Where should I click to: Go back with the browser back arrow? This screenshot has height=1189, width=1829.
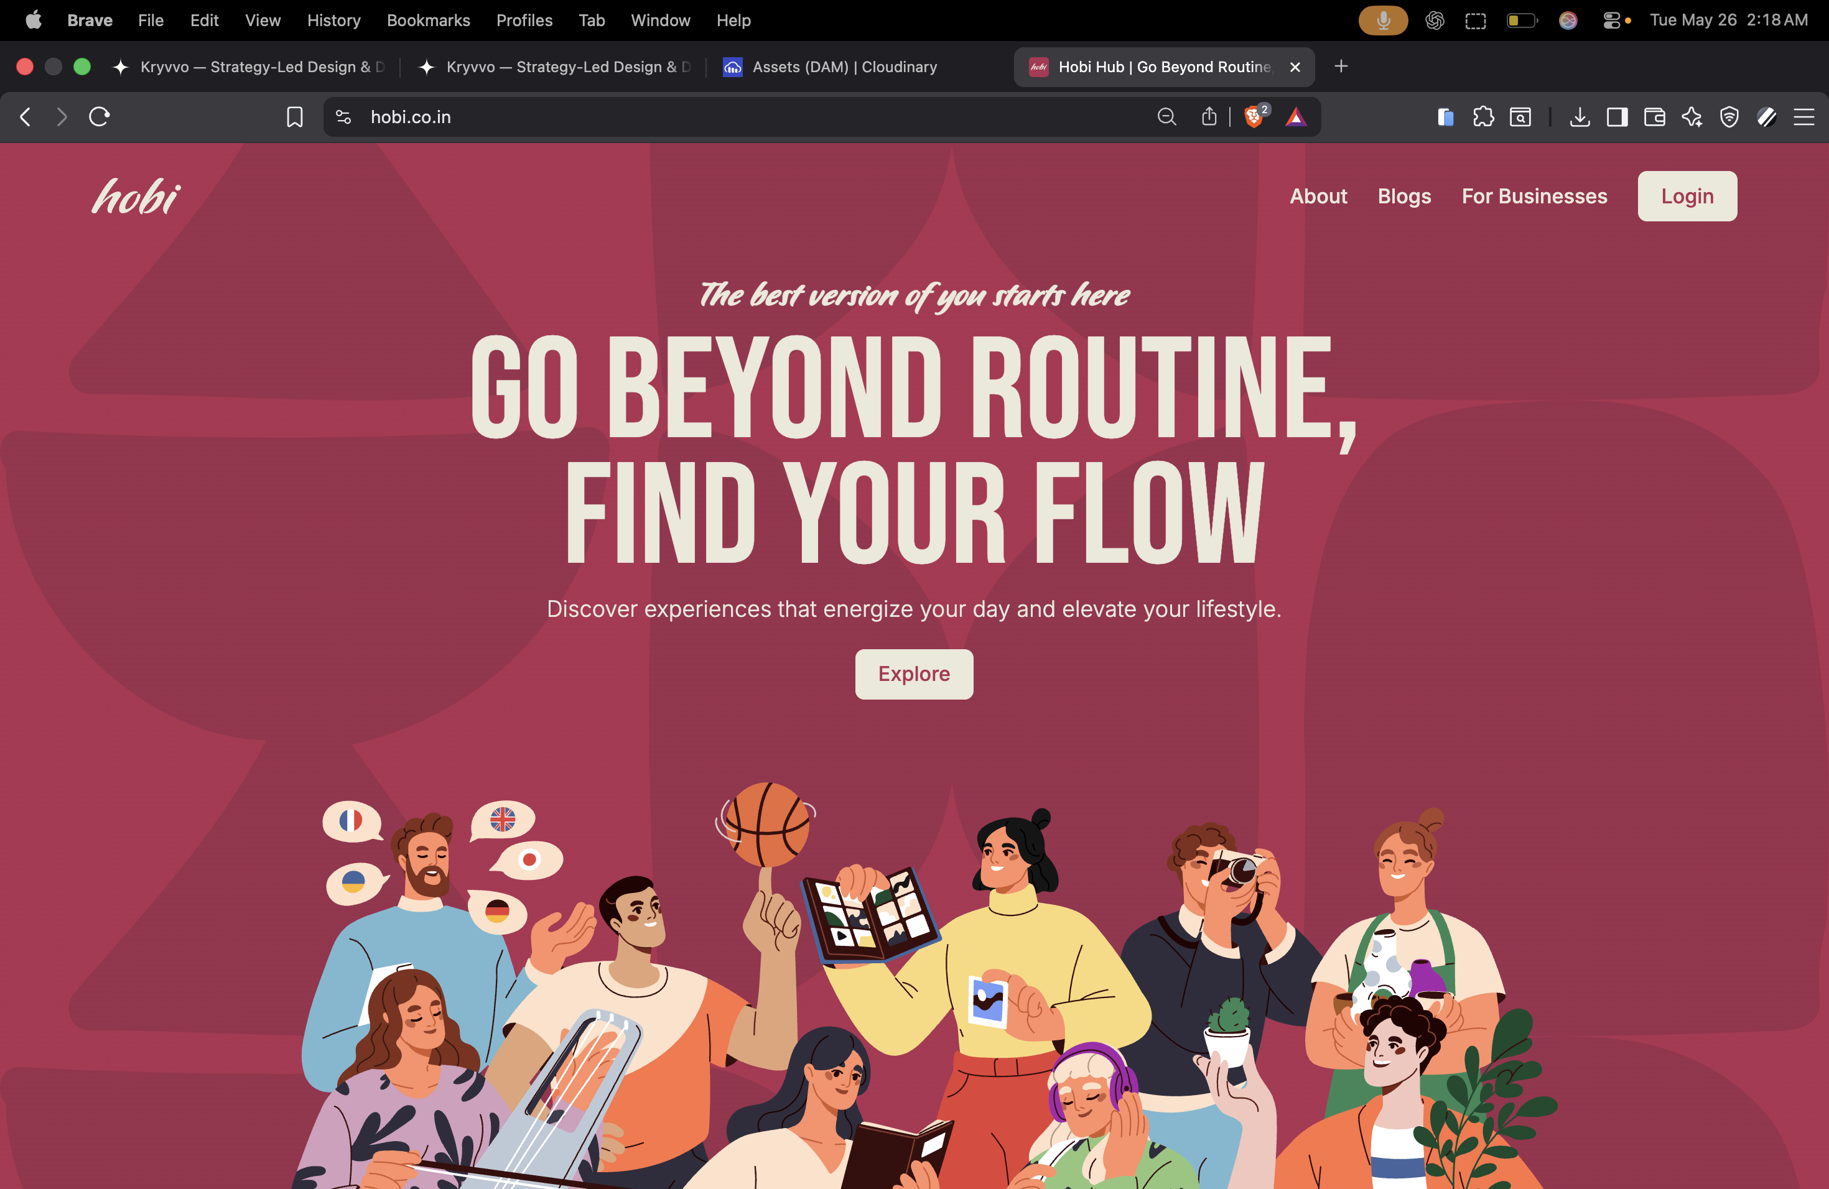point(26,117)
